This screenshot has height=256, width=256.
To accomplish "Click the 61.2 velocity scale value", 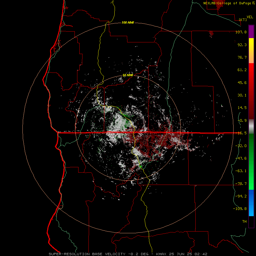I will pyautogui.click(x=242, y=70).
